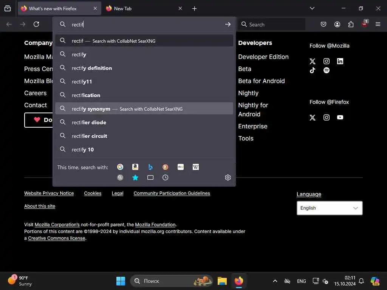This screenshot has height=290, width=387.
Task: Open the Legal link
Action: click(118, 193)
